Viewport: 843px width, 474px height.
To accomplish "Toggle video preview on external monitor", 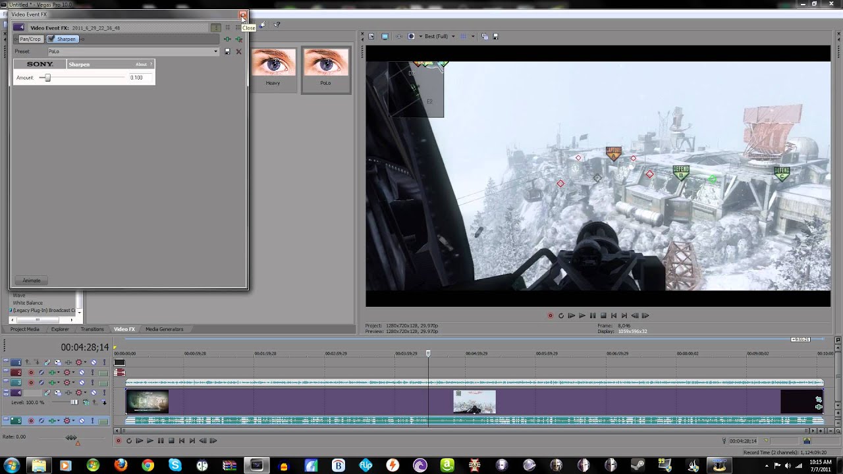I will [x=385, y=36].
